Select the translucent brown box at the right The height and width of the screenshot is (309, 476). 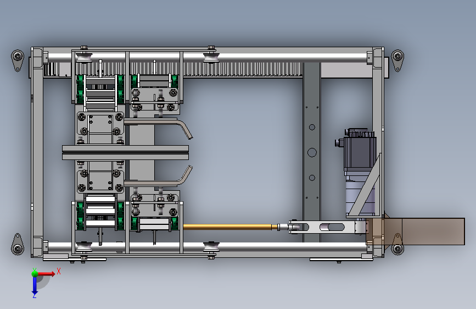[415, 231]
